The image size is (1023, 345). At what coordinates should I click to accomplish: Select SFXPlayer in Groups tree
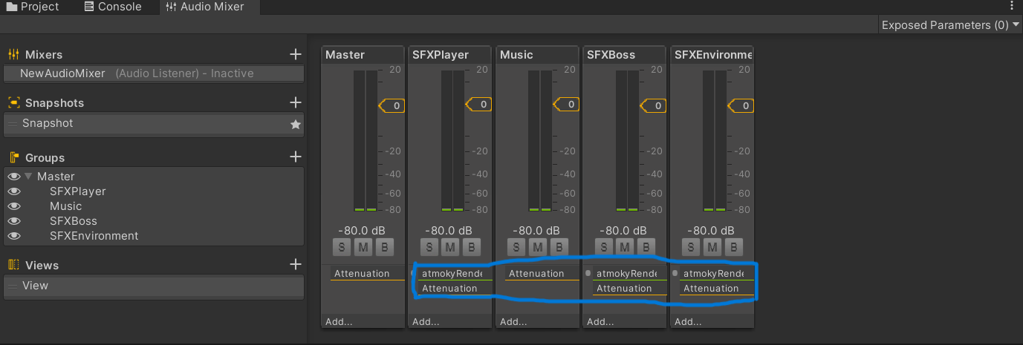pos(78,191)
